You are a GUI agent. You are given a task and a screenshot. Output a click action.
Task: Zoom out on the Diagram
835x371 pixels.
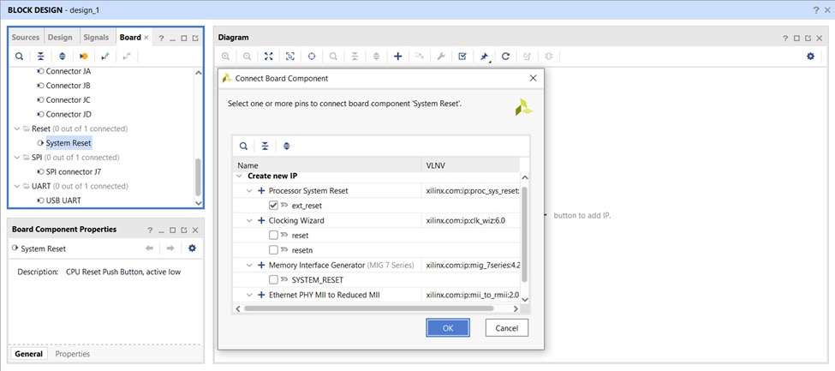[x=248, y=56]
